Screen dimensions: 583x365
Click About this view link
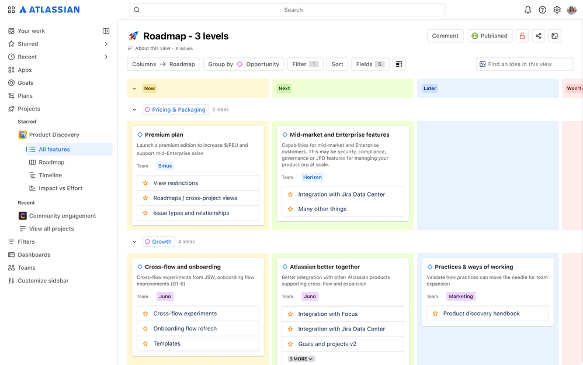point(152,49)
